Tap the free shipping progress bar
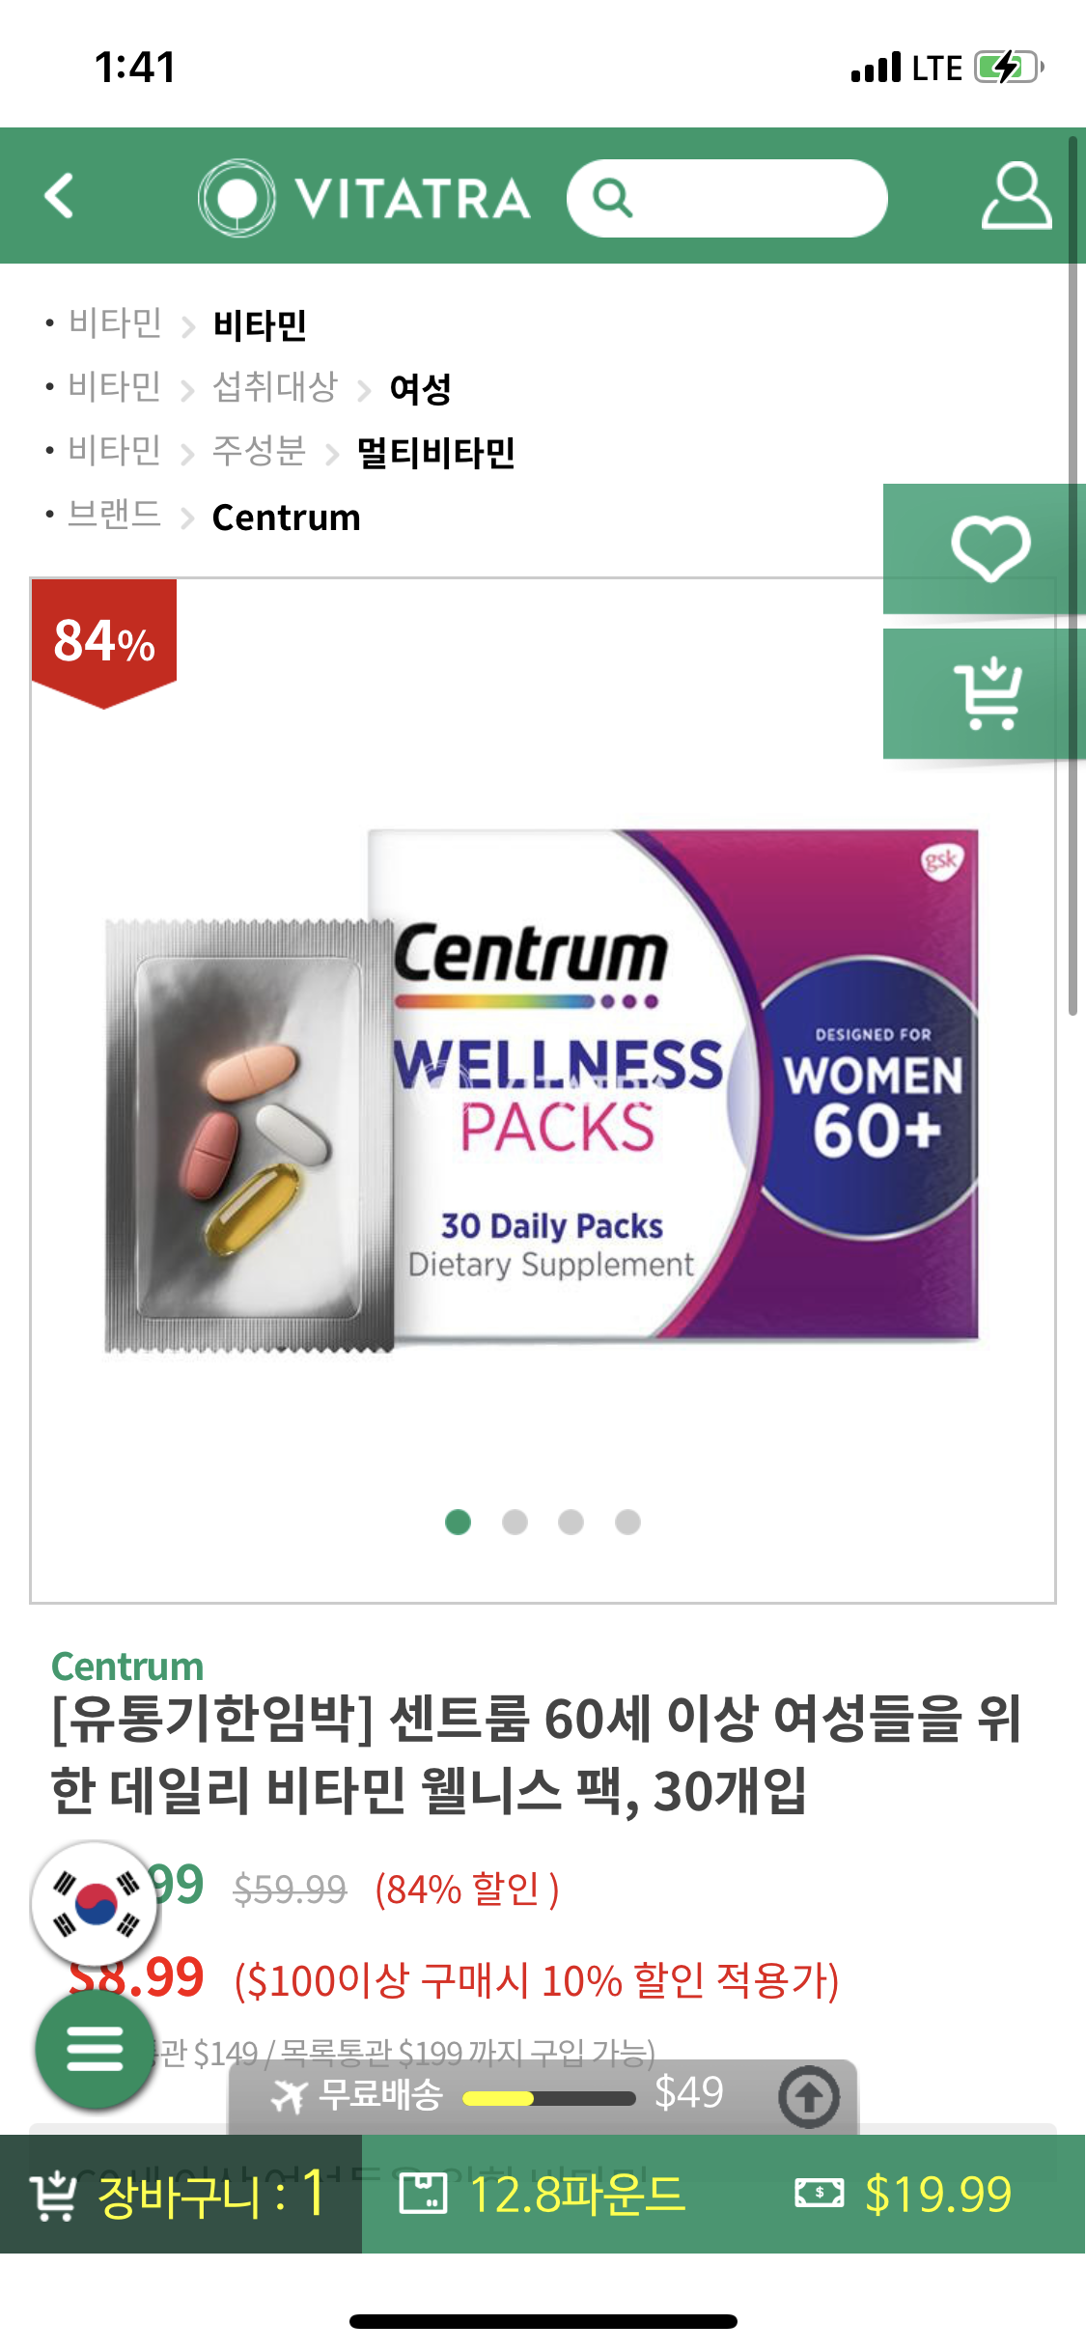1086x2352 pixels. pyautogui.click(x=548, y=2097)
